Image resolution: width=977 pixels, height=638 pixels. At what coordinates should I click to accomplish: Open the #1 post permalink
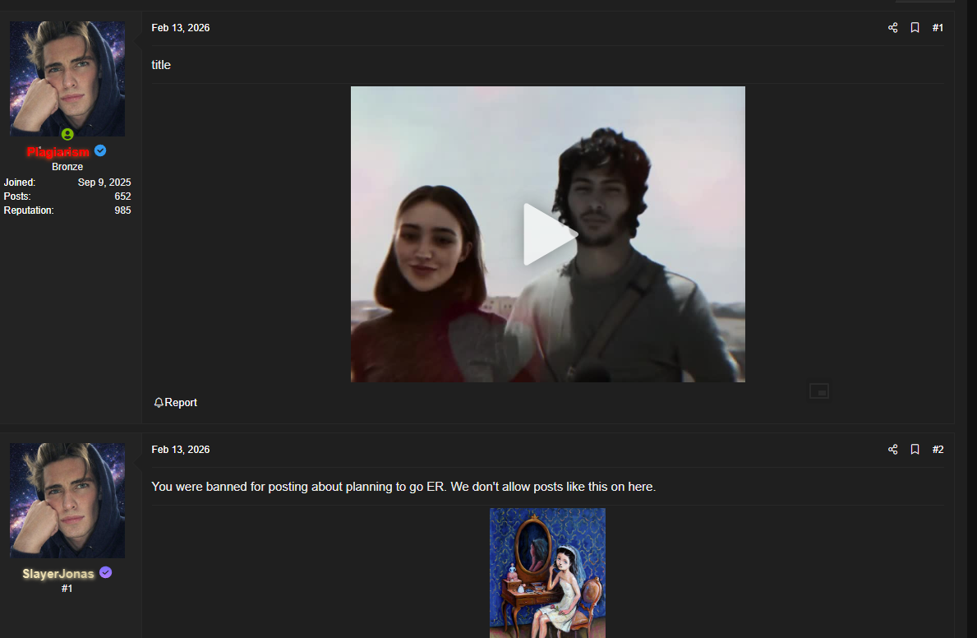938,28
